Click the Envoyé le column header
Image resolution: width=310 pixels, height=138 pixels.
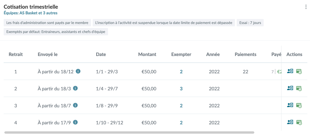48,54
